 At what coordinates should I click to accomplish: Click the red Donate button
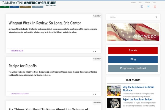point(133,51)
